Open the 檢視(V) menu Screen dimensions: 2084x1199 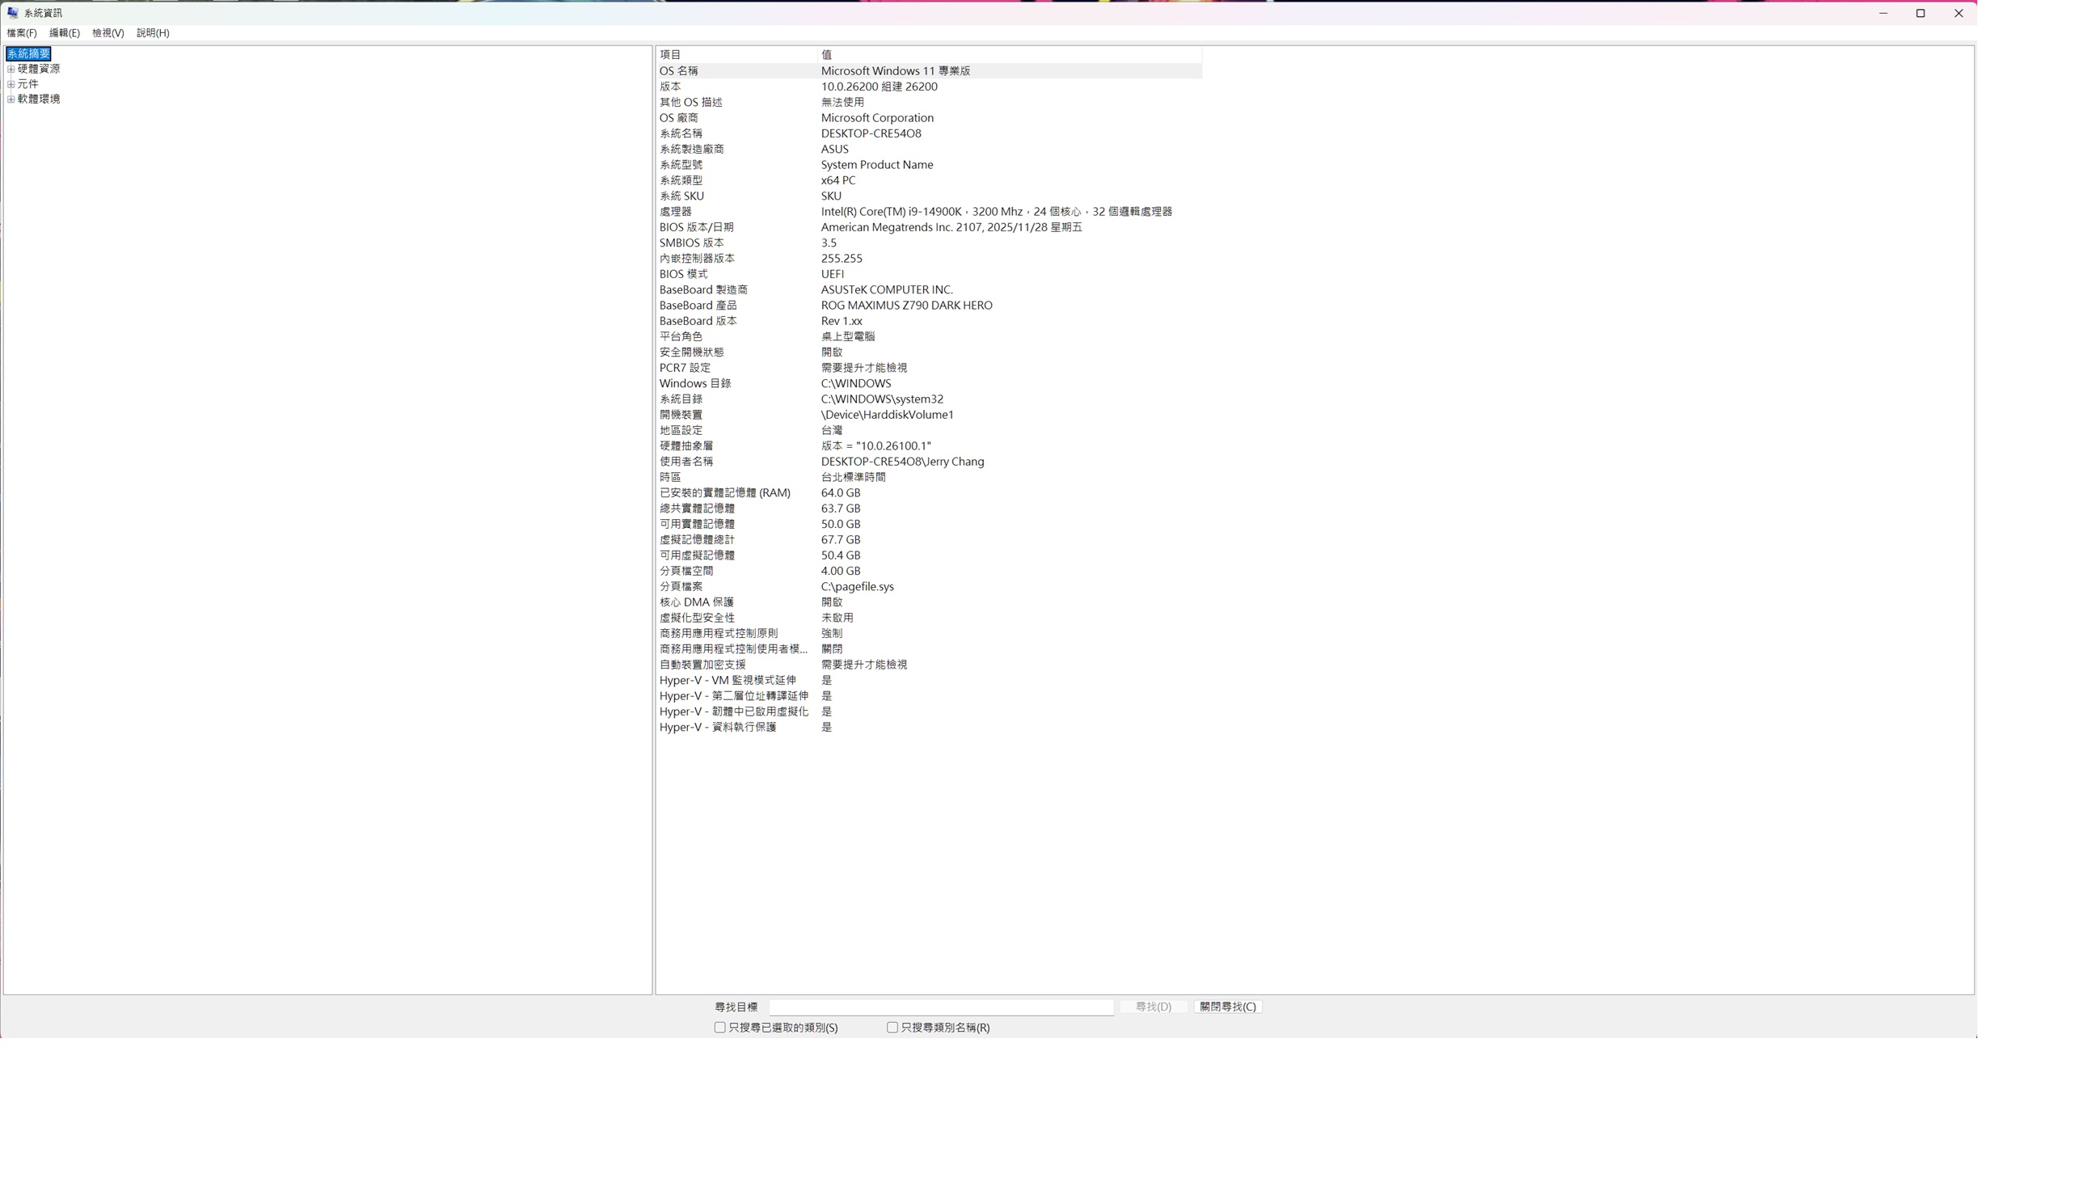(108, 33)
